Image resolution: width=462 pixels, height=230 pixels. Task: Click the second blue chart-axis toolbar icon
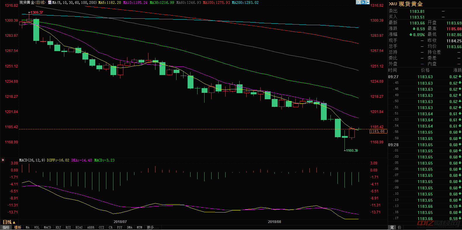pyautogui.click(x=363, y=2)
